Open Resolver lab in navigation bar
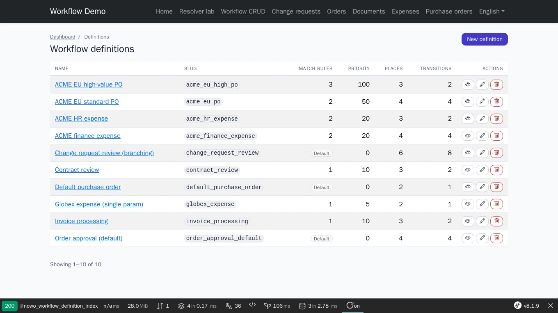The height and width of the screenshot is (313, 558). coord(197,11)
